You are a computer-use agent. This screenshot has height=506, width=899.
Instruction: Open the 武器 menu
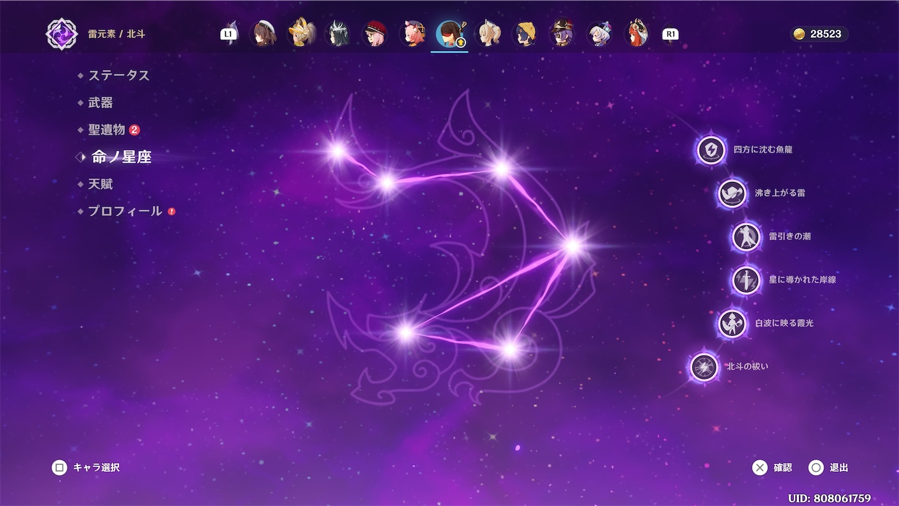pyautogui.click(x=101, y=102)
